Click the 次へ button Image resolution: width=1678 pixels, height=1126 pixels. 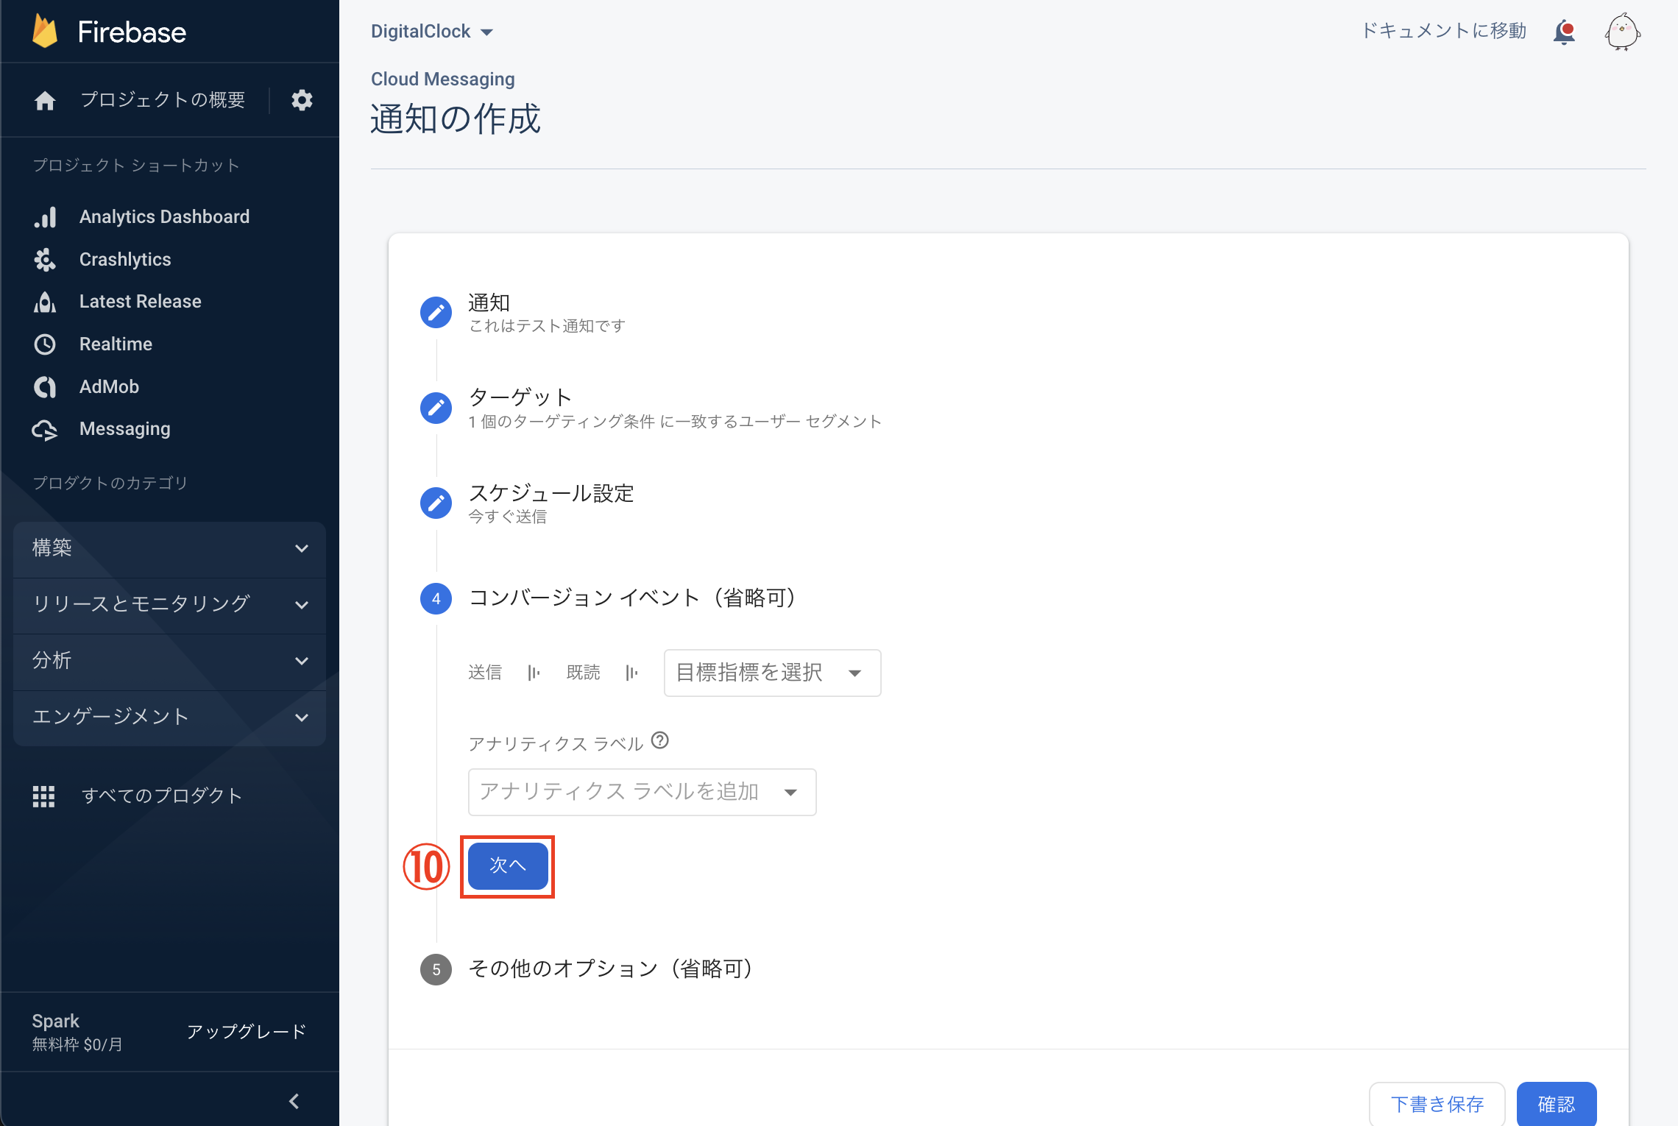[x=507, y=866]
